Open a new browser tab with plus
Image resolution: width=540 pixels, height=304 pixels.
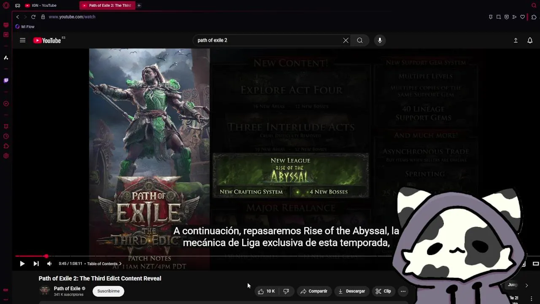coord(139,5)
